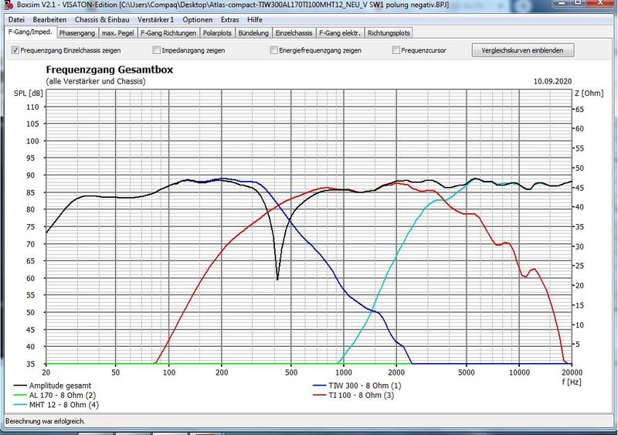Open the Chassis & Einbau menu

[x=102, y=19]
